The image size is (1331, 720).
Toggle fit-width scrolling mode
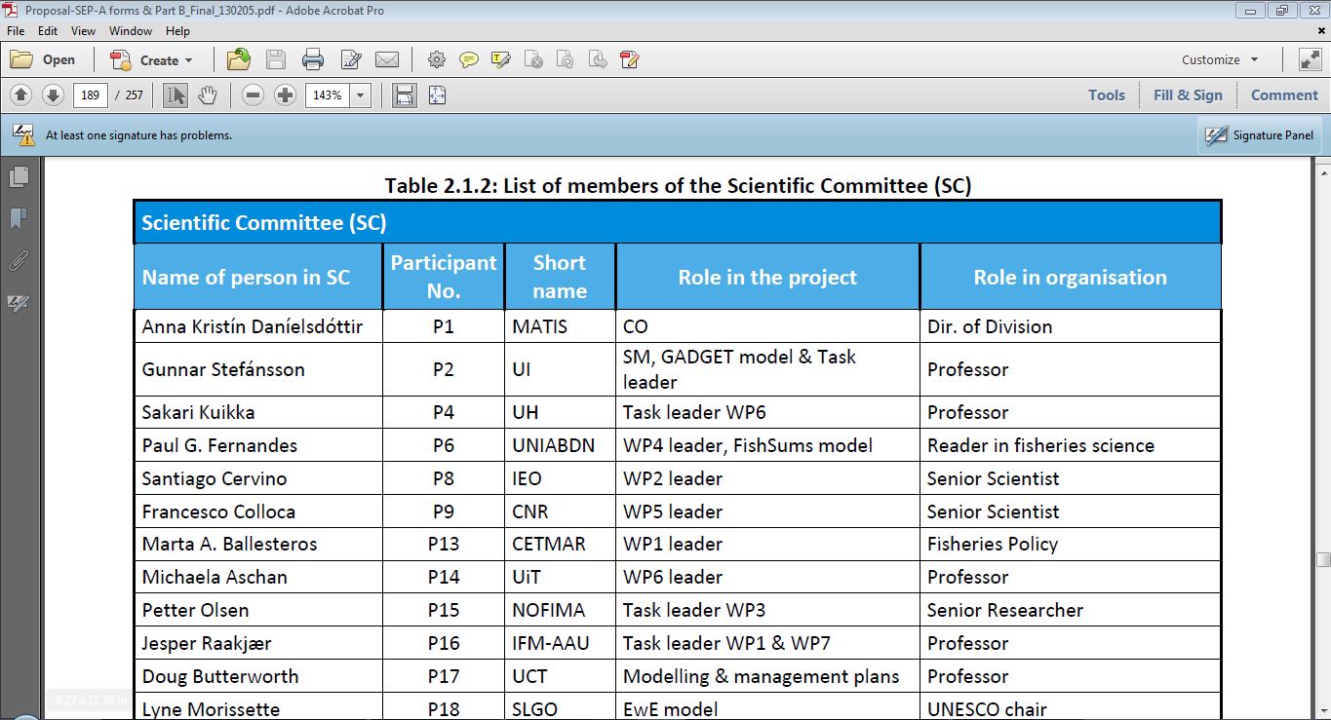pyautogui.click(x=405, y=95)
